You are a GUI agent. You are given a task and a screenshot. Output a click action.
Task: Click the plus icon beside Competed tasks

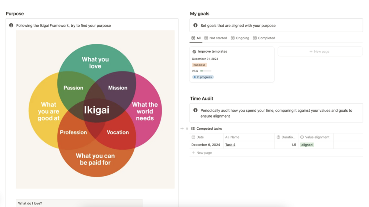pyautogui.click(x=182, y=129)
